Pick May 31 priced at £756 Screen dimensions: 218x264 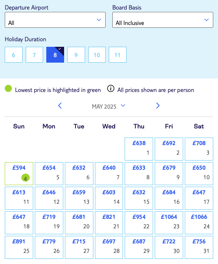tap(199, 247)
